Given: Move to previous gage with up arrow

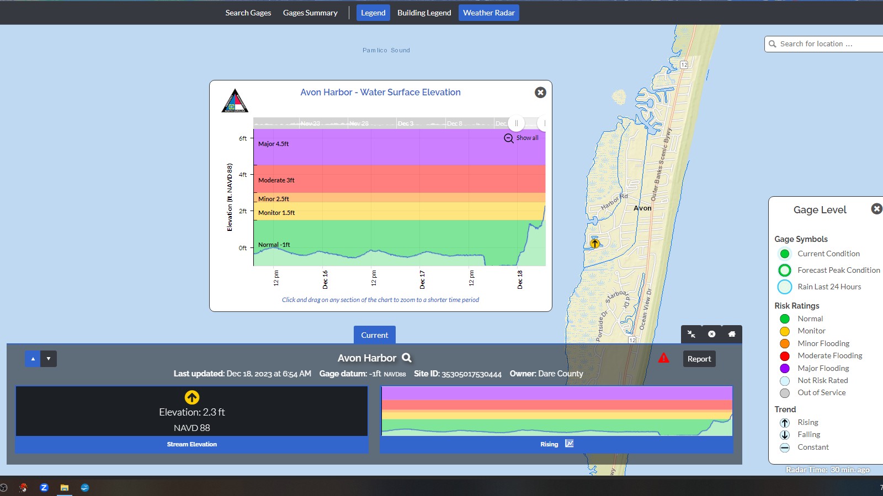Looking at the screenshot, I should pos(33,359).
